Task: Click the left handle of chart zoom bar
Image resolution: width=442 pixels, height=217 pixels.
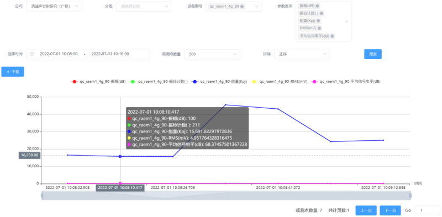Action: pyautogui.click(x=42, y=195)
